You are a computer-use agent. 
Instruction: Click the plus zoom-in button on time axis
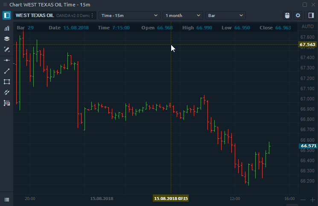[312, 199]
